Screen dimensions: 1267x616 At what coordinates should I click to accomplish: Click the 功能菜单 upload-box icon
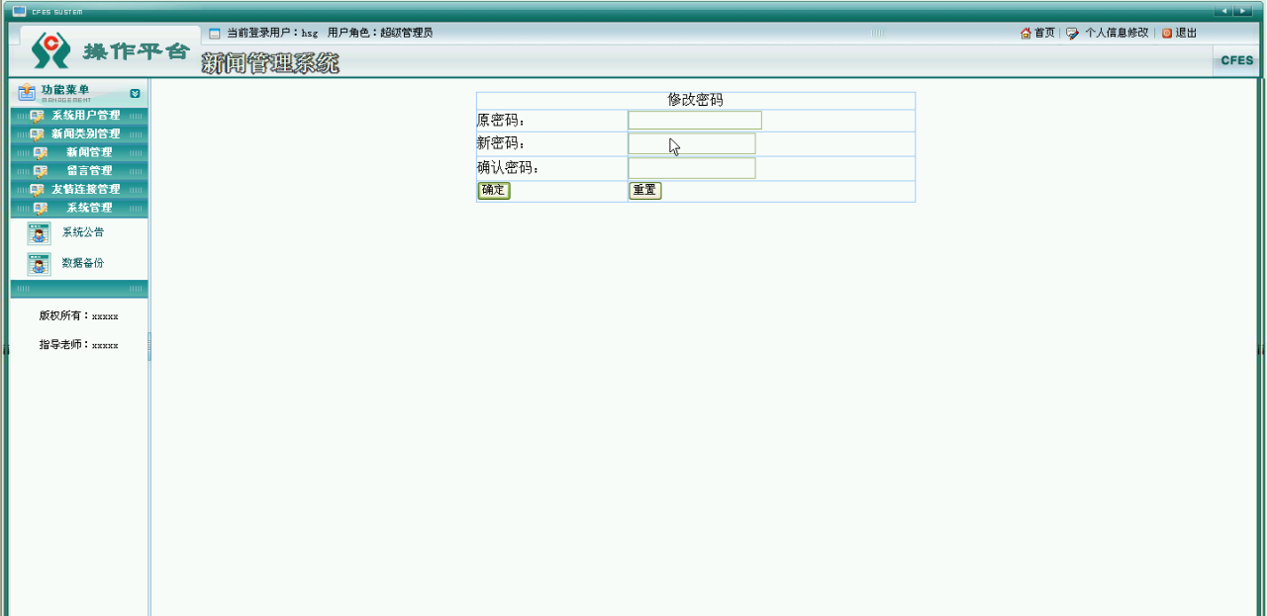[x=27, y=93]
